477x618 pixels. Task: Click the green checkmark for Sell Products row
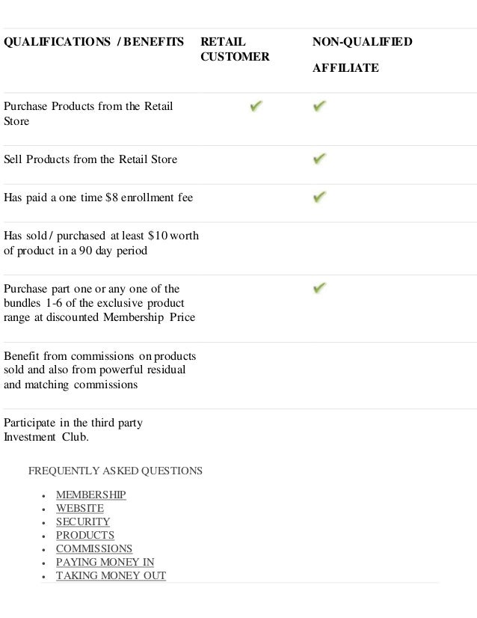point(319,159)
